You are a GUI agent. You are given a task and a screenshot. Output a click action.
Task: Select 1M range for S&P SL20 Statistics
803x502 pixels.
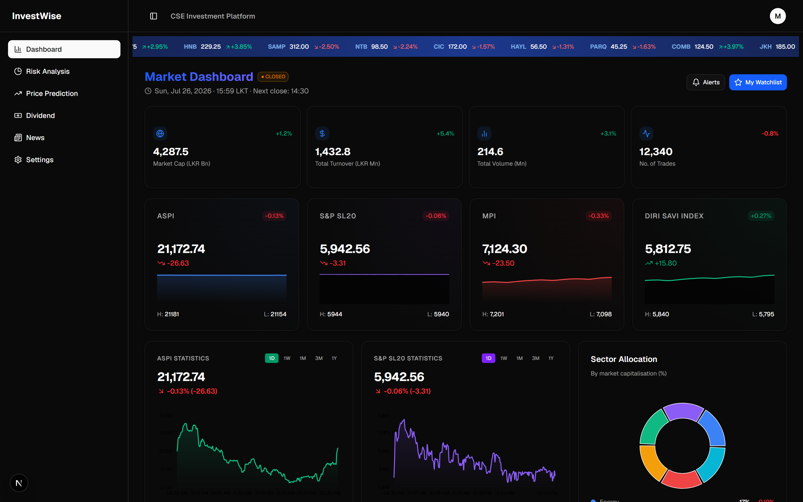pyautogui.click(x=519, y=358)
